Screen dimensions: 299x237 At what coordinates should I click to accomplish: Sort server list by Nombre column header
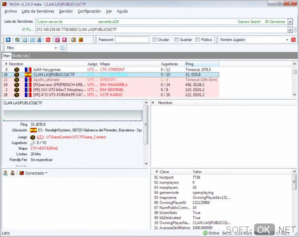coord(47,64)
